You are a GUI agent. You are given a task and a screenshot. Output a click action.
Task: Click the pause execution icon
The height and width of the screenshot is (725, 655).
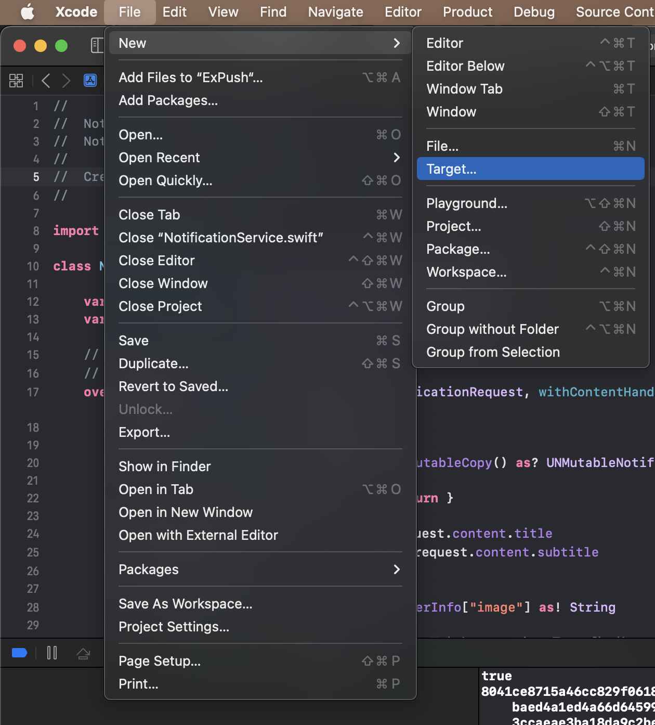tap(52, 653)
